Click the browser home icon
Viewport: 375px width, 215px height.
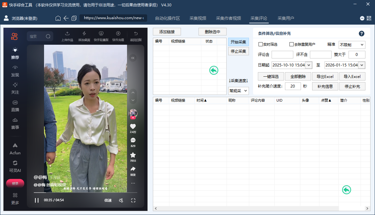tap(58, 18)
